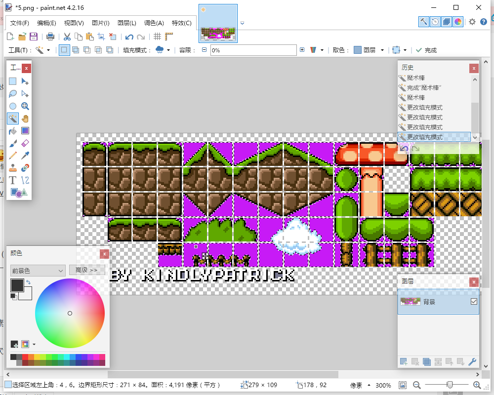Screen dimensions: 494x395
Task: Select the Text tool
Action: 13,180
